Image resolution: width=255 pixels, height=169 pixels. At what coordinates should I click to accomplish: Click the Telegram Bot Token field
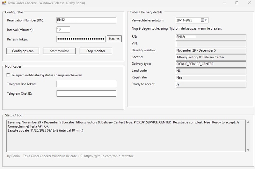[86, 84]
